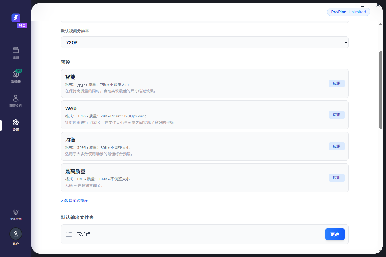Open the 监视器 monitor section
386x257 pixels.
[16, 77]
